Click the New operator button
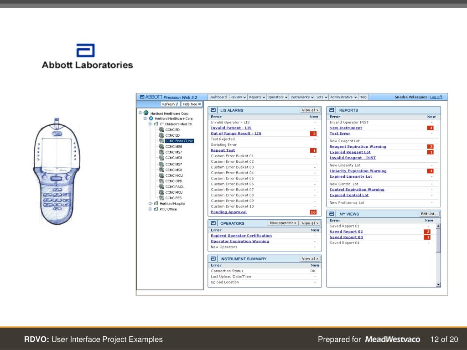Screen dimensions: 467x350 [283, 223]
